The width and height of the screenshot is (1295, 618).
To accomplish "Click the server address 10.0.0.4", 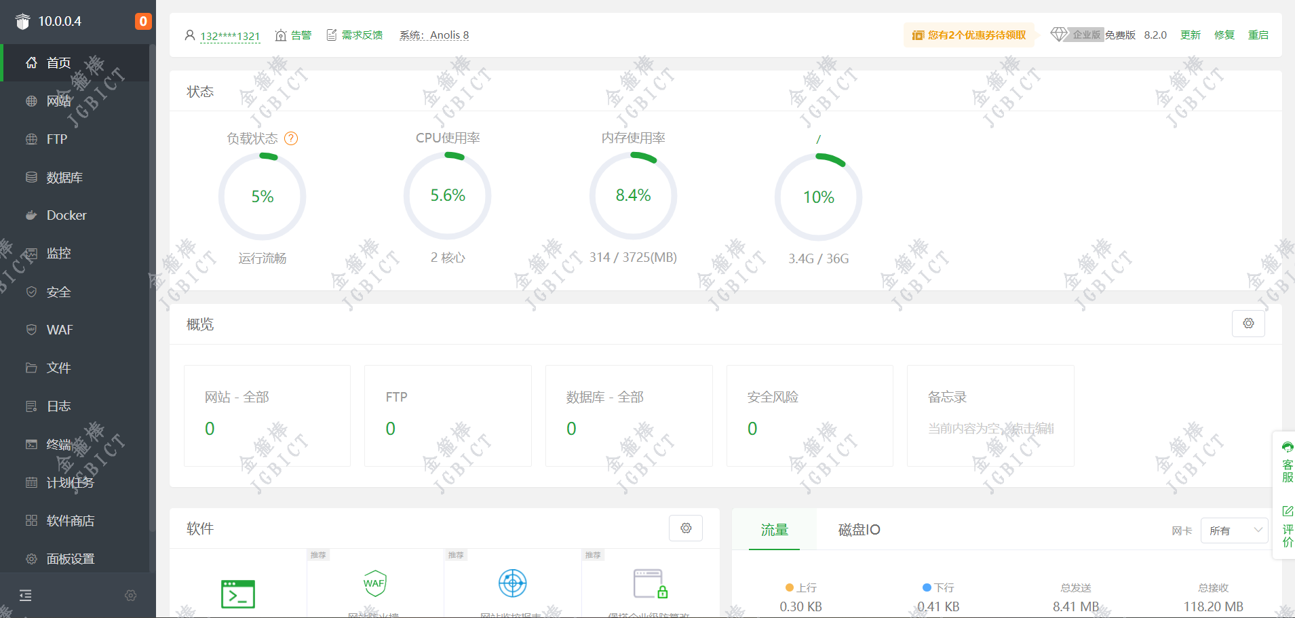I will 60,22.
